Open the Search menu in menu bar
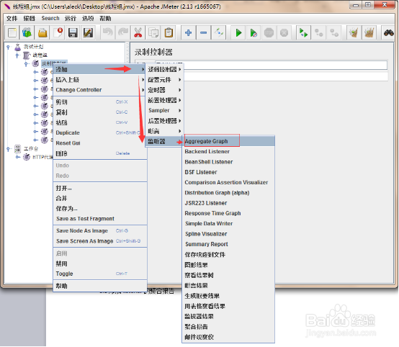The image size is (399, 347). [50, 18]
